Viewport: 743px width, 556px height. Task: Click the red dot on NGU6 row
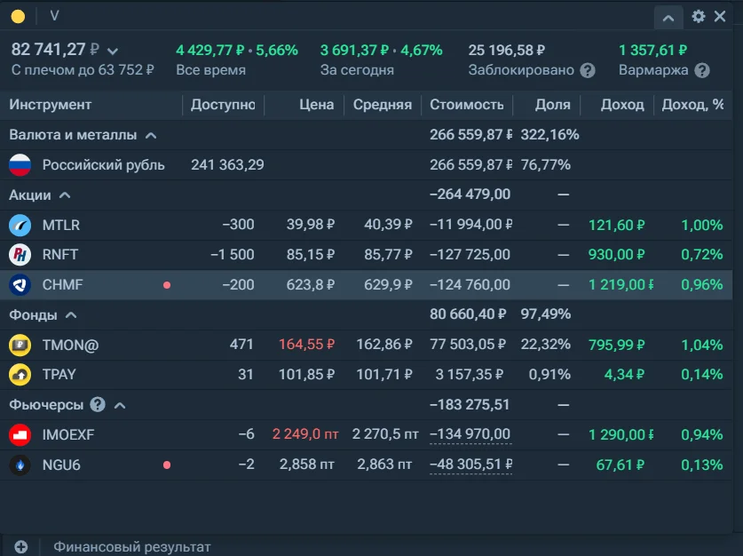[x=167, y=465]
